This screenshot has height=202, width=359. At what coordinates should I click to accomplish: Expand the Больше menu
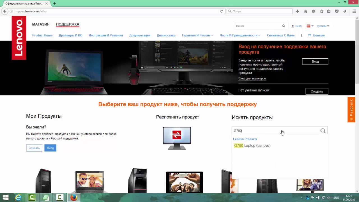pyautogui.click(x=316, y=35)
